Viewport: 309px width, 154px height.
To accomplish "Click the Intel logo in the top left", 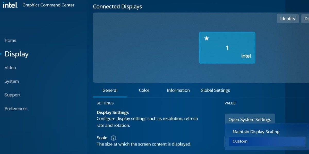I will pyautogui.click(x=10, y=5).
